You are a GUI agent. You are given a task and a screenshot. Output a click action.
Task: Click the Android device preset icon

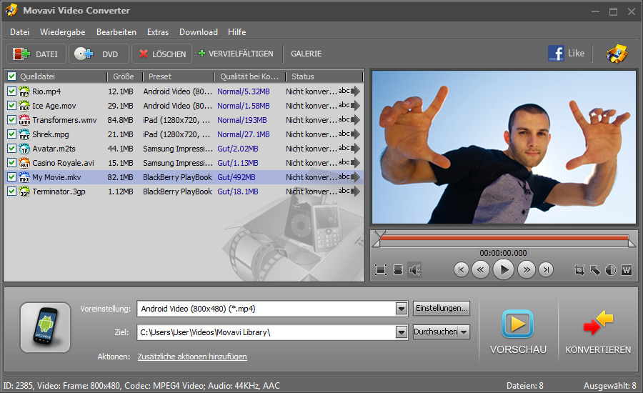45,327
